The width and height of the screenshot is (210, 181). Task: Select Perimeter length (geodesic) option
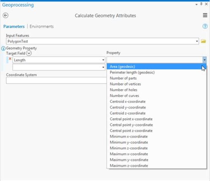(x=132, y=72)
